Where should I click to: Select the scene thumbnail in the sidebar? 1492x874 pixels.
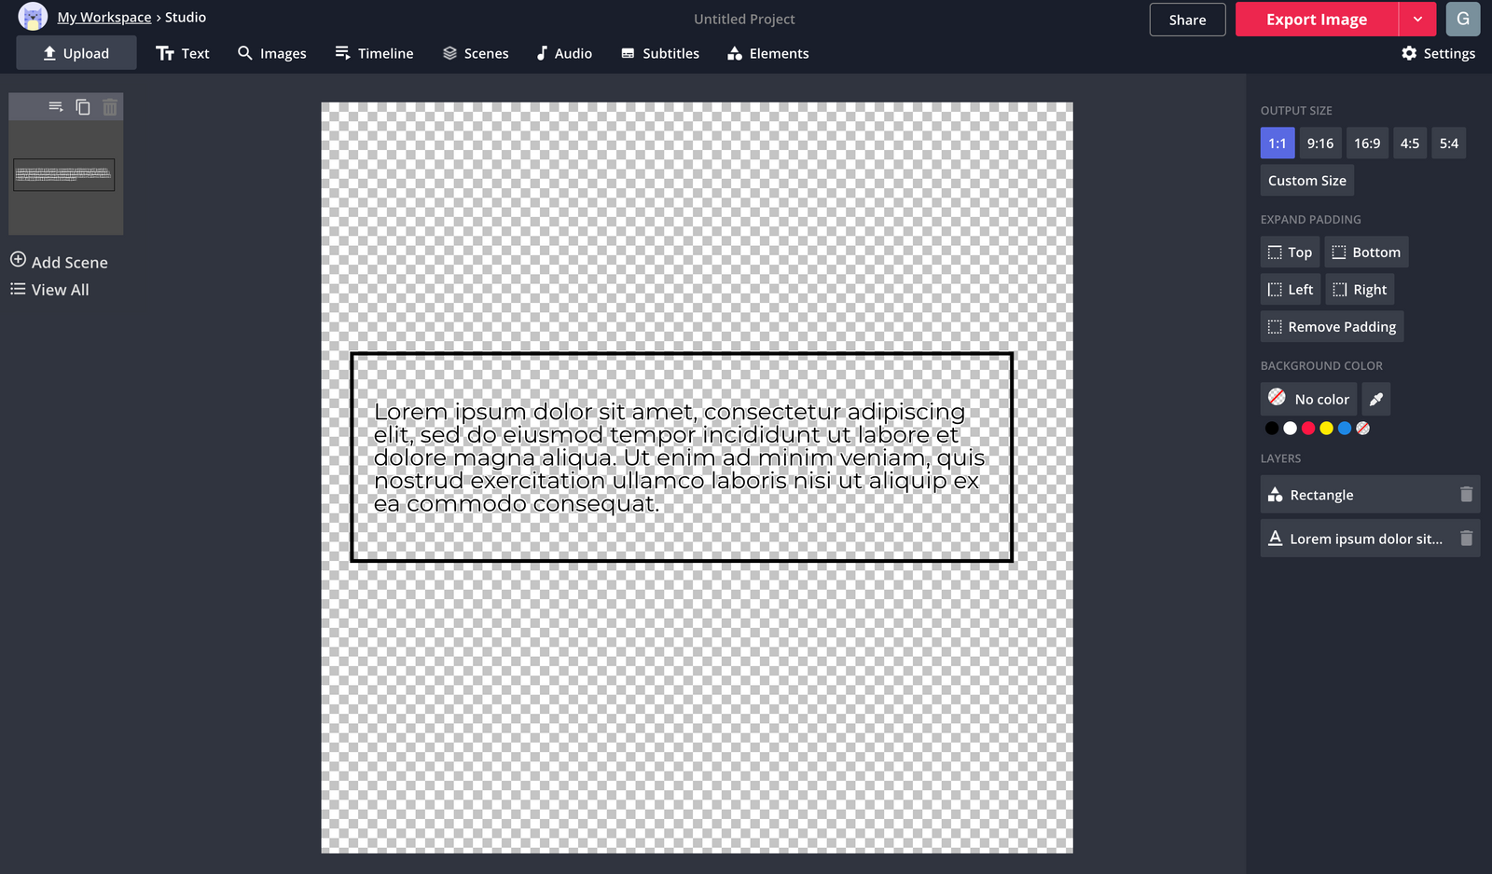tap(64, 173)
